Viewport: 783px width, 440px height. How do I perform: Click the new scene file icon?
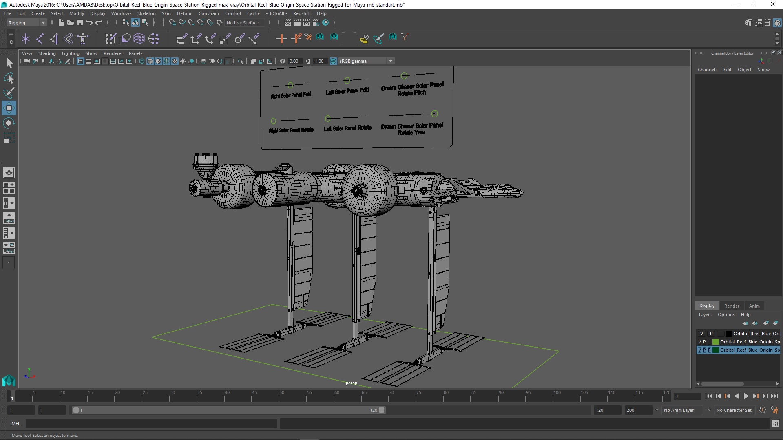click(61, 22)
